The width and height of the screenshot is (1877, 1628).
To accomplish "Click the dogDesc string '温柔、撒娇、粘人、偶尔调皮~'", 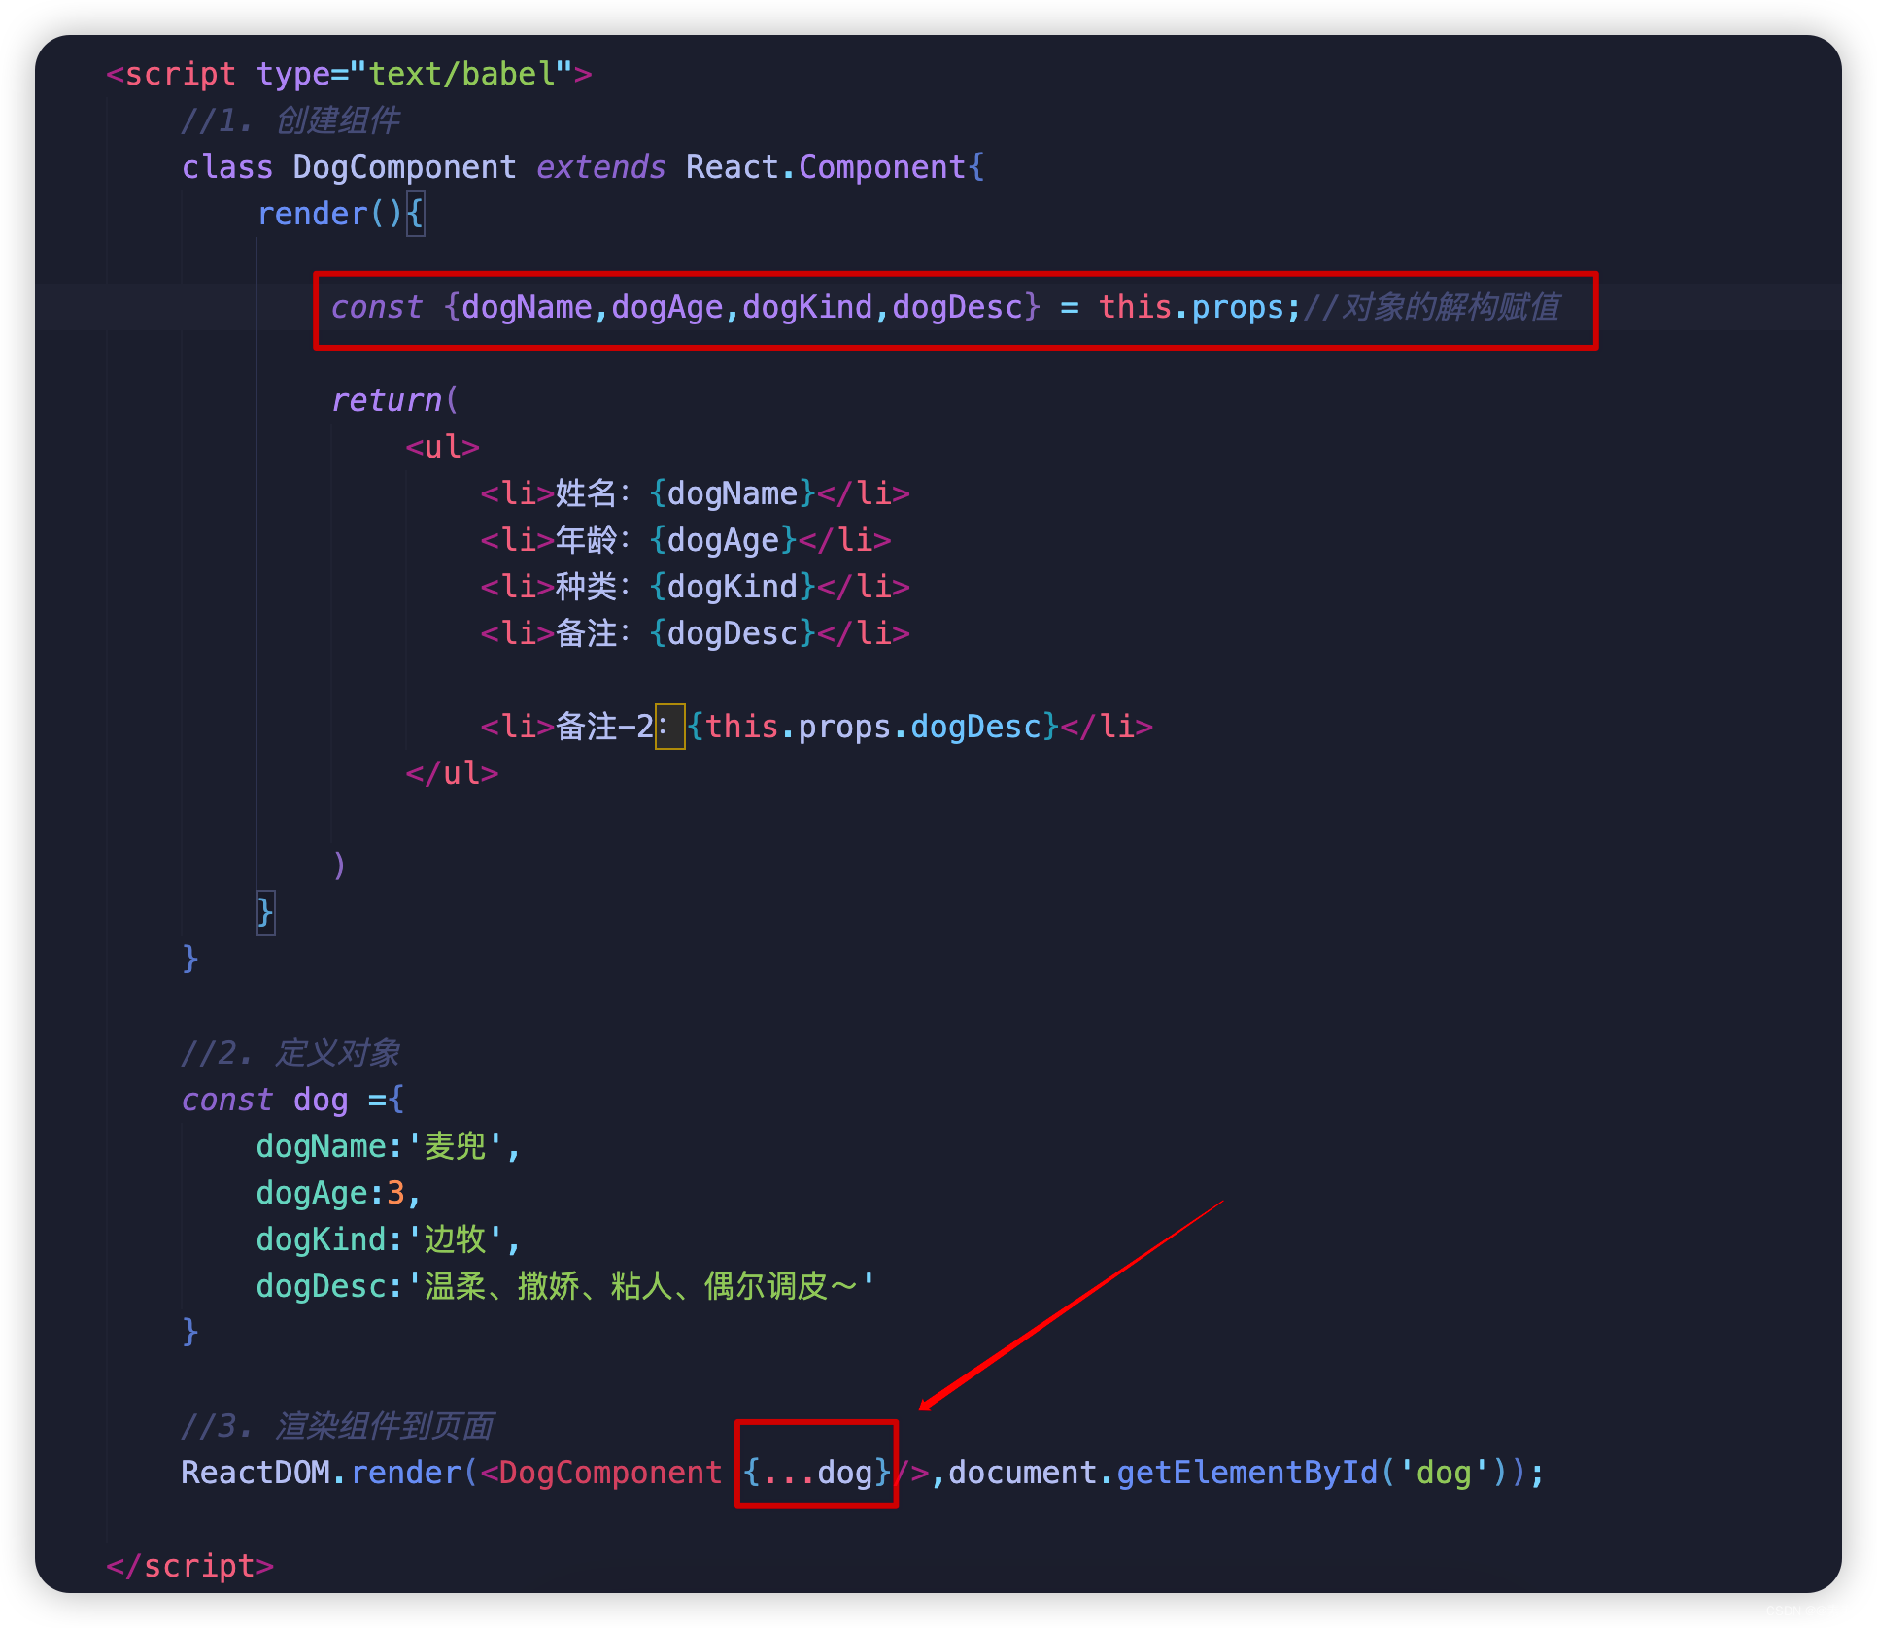I will 640,1286.
